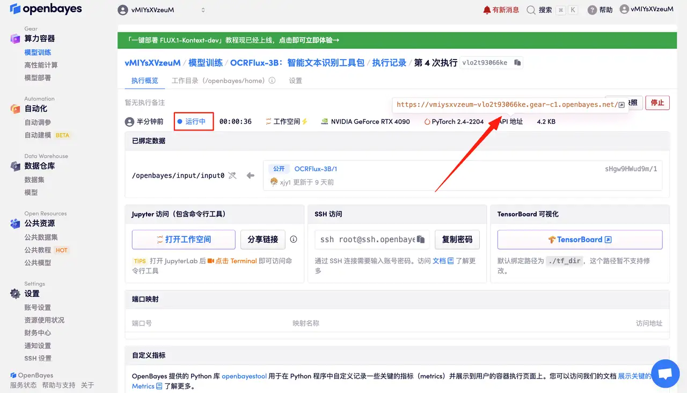The width and height of the screenshot is (687, 393).
Task: Click the 搜索 search box
Action: coord(552,10)
